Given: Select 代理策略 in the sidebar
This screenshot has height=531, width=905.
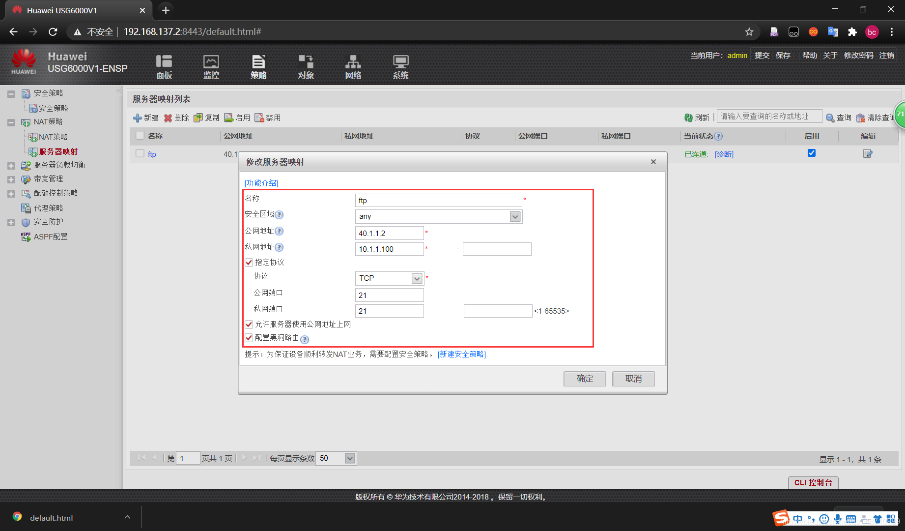Looking at the screenshot, I should [48, 208].
